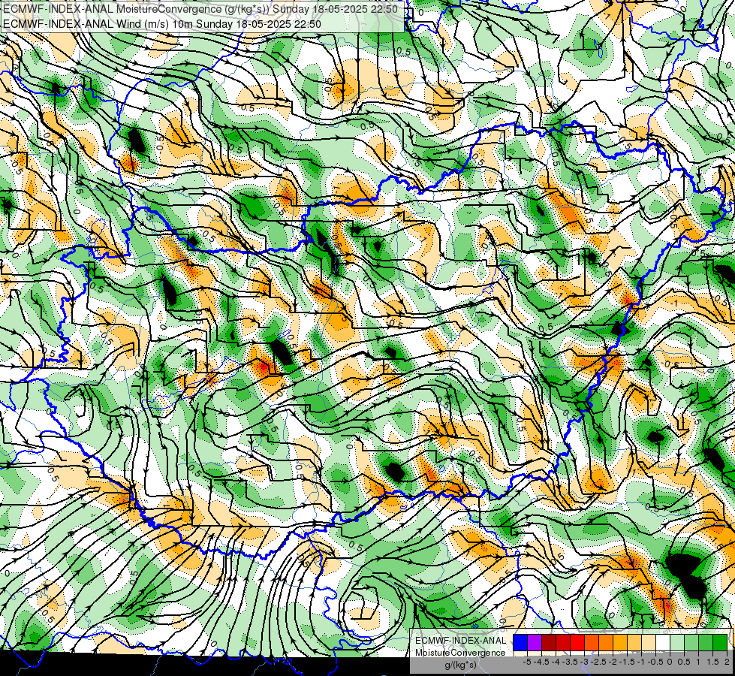735x676 pixels.
Task: Select the darkest green legend swatch
Action: (x=720, y=643)
